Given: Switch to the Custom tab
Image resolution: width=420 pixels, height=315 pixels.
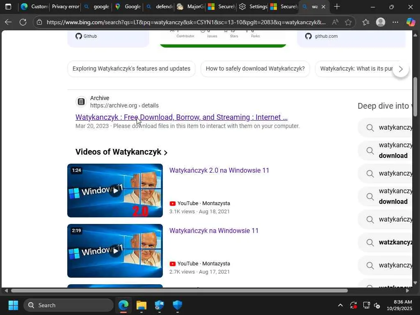Looking at the screenshot, I should (x=35, y=7).
